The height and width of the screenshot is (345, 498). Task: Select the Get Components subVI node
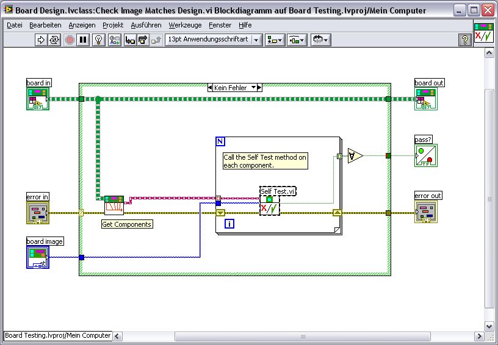(x=114, y=205)
